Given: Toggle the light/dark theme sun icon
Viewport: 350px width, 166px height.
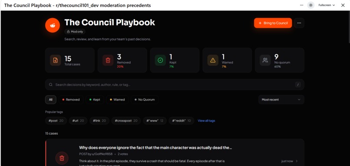Looking at the screenshot, I should point(311,5).
